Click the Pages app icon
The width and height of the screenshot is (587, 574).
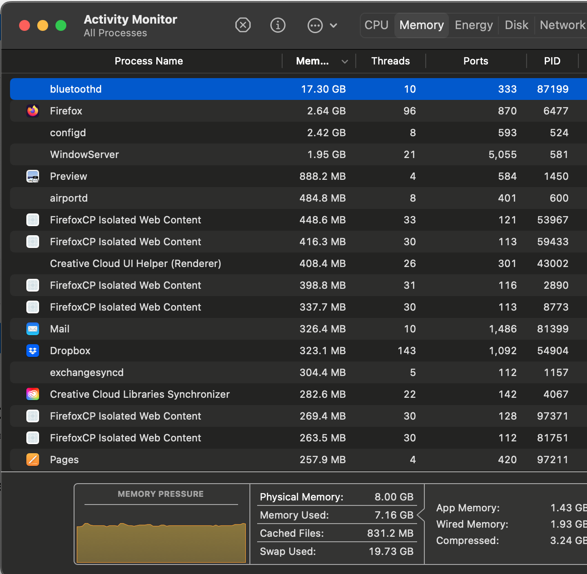[32, 460]
